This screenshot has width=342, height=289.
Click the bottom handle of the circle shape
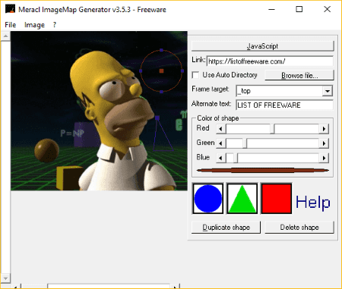161,92
